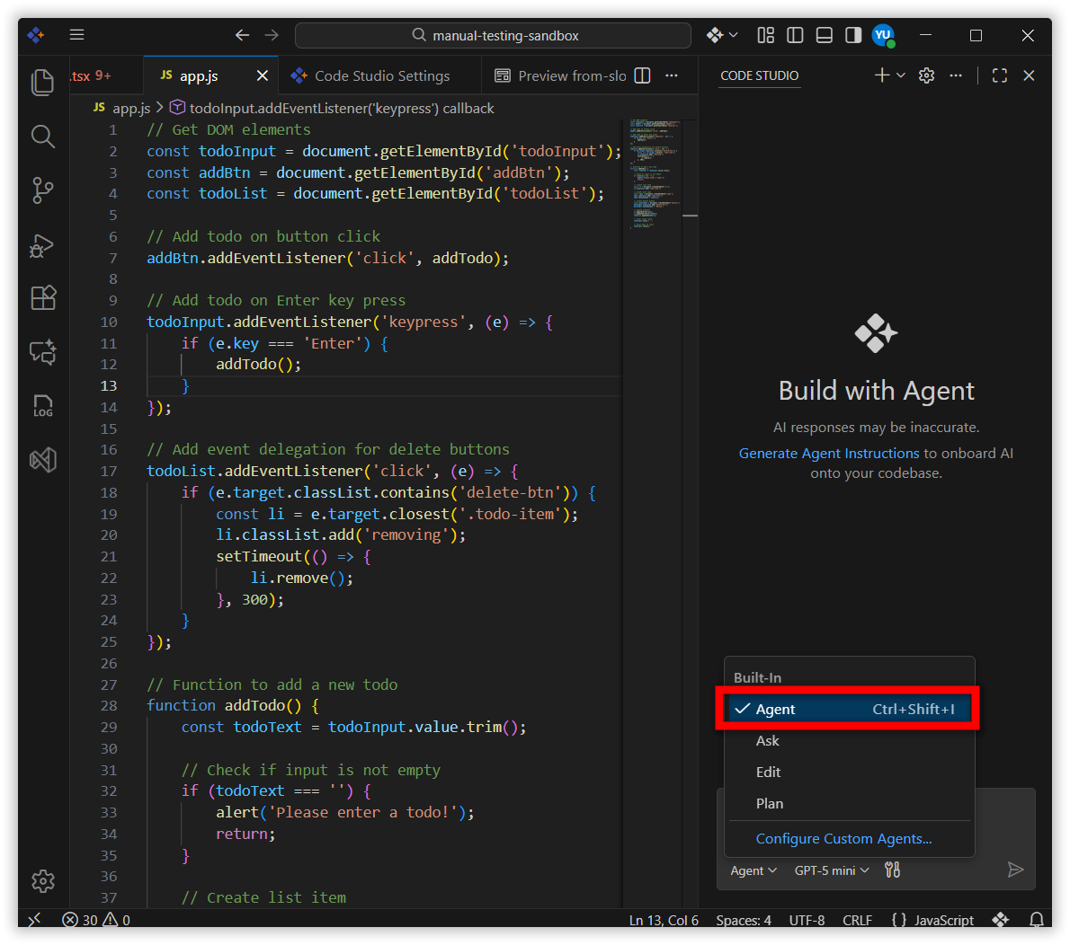The height and width of the screenshot is (945, 1070).
Task: Open the Explorer view in the activity bar
Action: [x=42, y=82]
